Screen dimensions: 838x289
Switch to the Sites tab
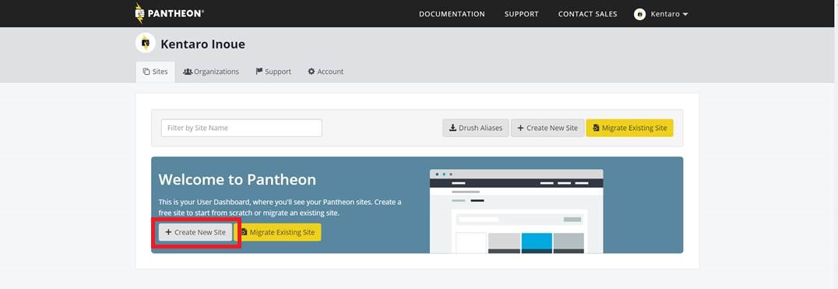coord(156,72)
